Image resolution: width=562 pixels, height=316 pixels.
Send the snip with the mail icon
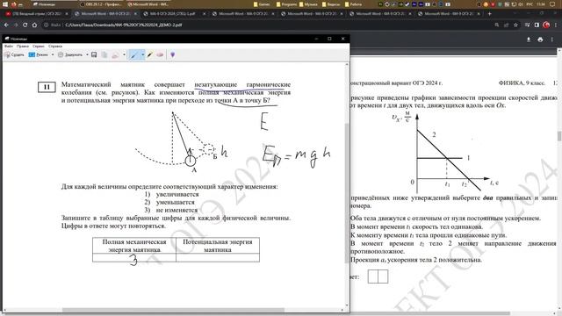(x=115, y=54)
